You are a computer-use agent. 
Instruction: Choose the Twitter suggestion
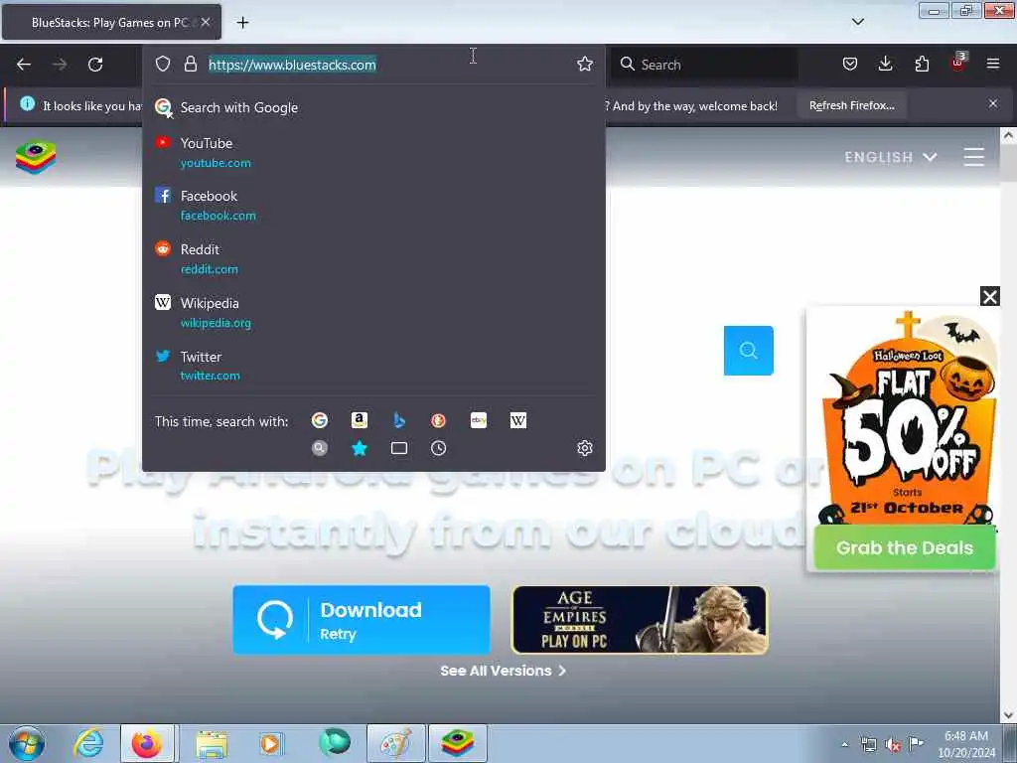click(373, 366)
